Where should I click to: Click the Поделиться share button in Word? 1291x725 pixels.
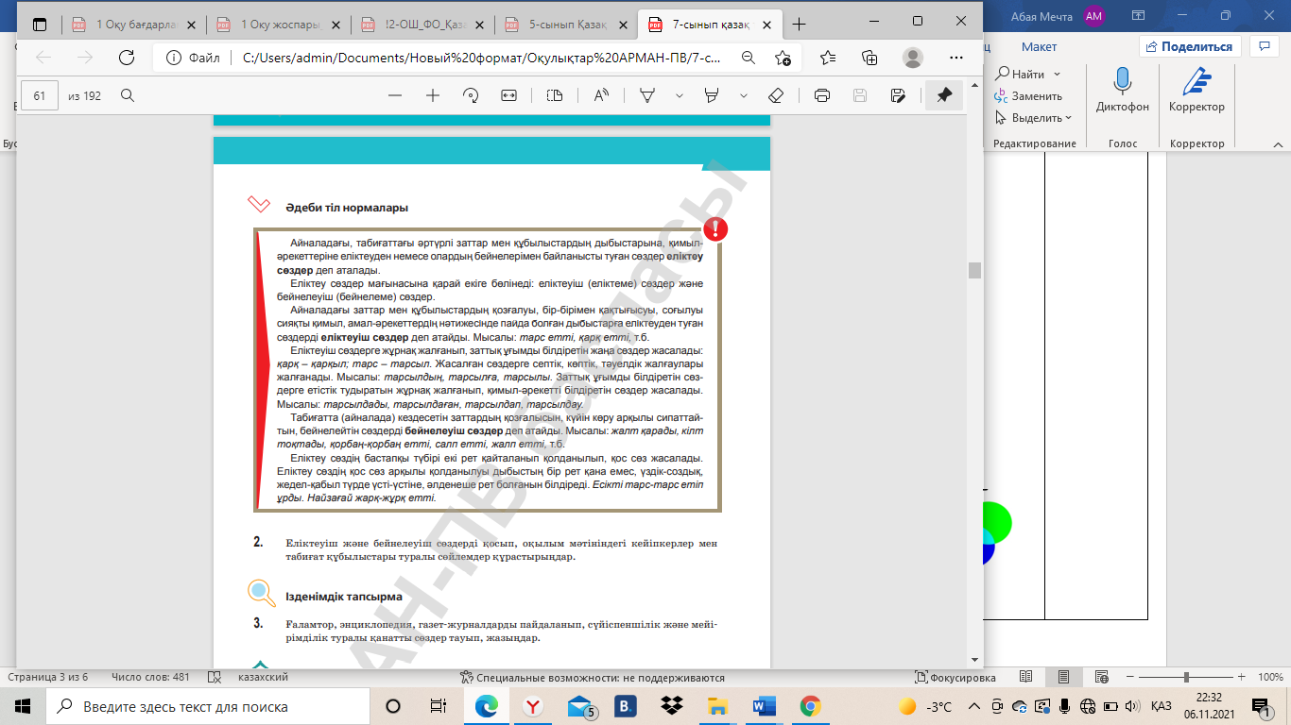click(x=1189, y=46)
